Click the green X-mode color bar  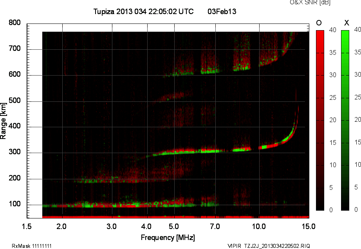[x=345, y=120]
